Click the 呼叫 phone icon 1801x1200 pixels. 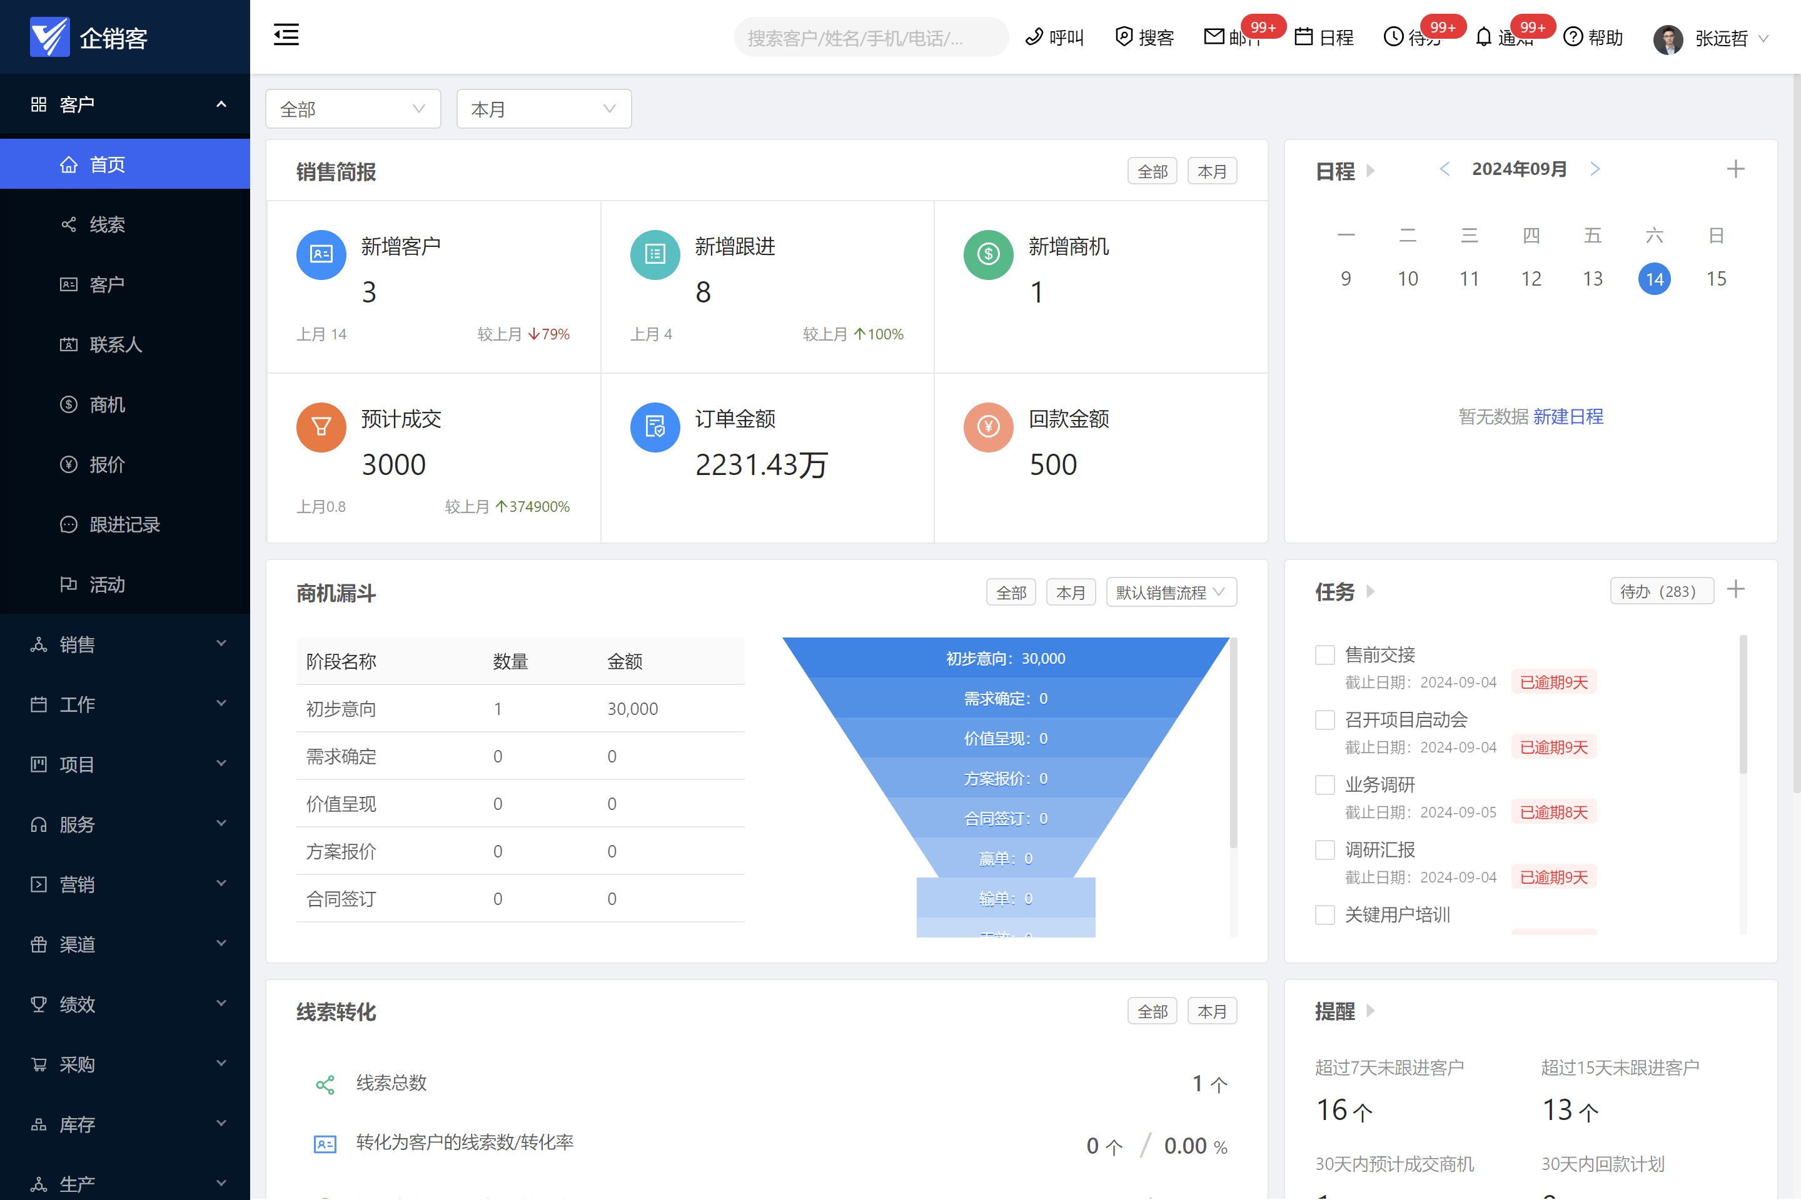click(1034, 37)
